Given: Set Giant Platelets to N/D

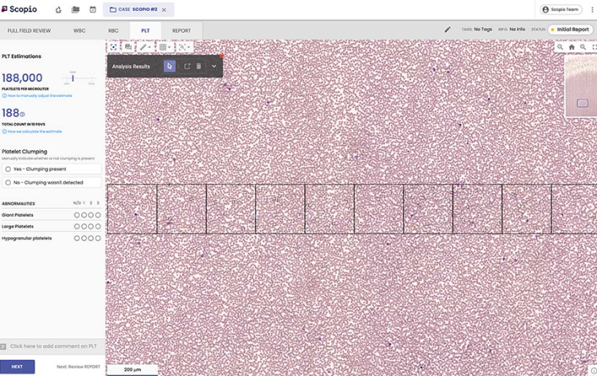Looking at the screenshot, I should tap(77, 215).
